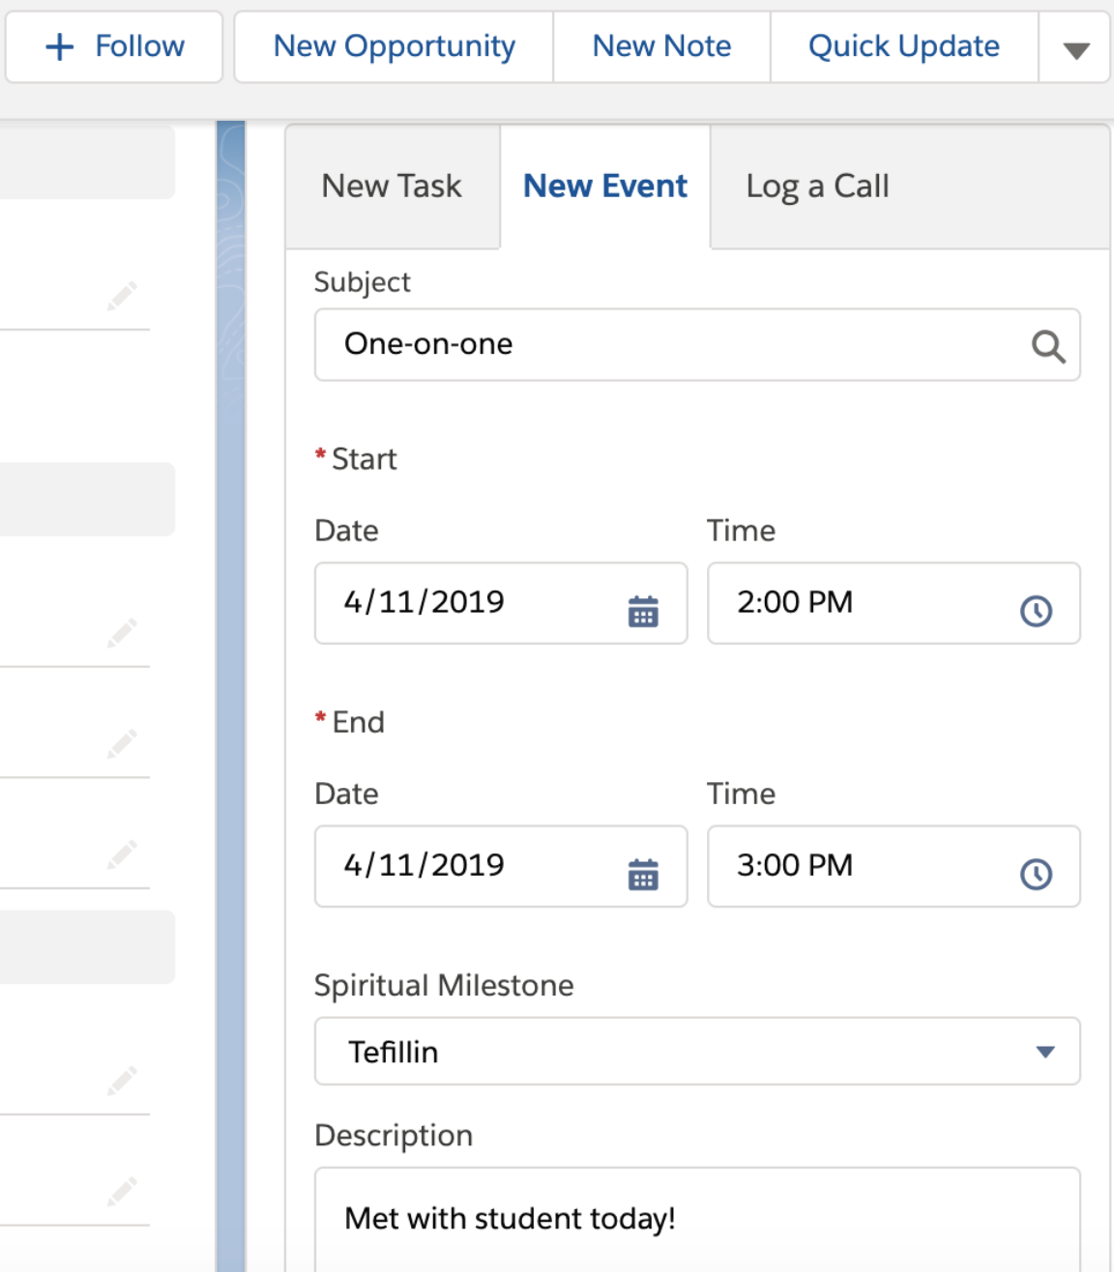Viewport: 1114px width, 1272px height.
Task: Click the bottommost pencil edit icon
Action: (122, 1191)
